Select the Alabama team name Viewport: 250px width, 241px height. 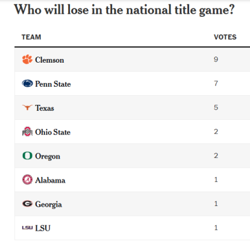(50, 180)
